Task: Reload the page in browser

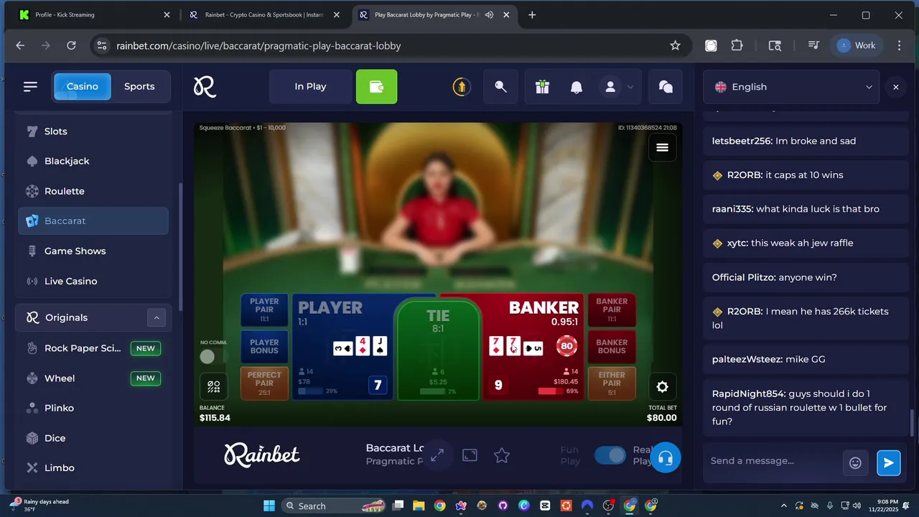Action: [x=71, y=45]
